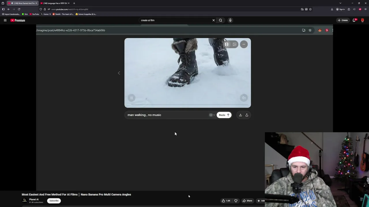Click the red round extension icon in recorded browser
This screenshot has height=207, width=369.
(x=327, y=30)
